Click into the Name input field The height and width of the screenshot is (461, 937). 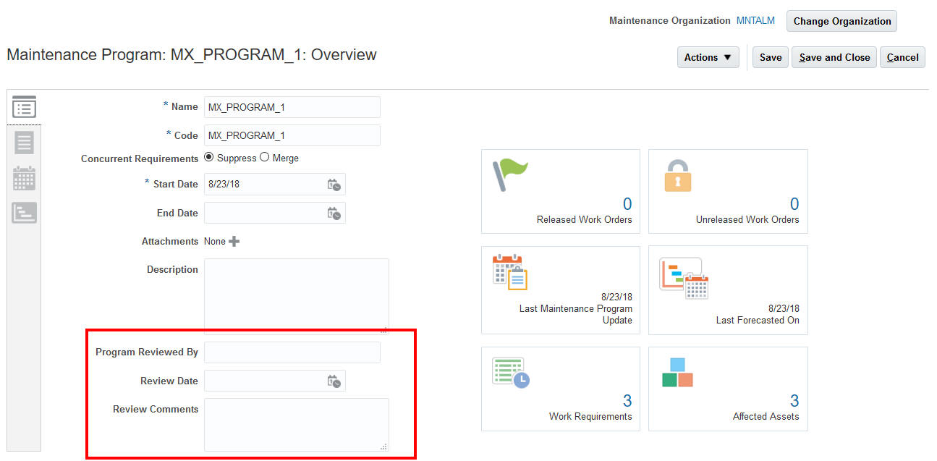coord(292,107)
